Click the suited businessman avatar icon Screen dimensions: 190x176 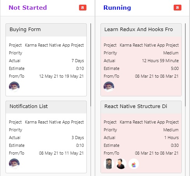click(x=121, y=164)
